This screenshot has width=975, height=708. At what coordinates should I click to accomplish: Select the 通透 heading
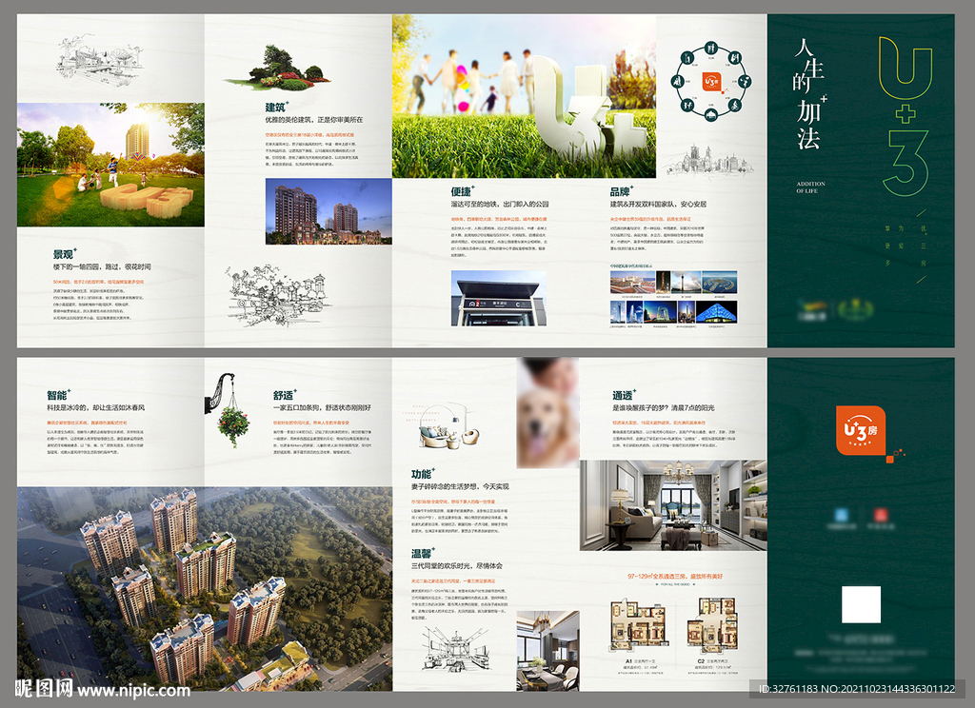623,395
